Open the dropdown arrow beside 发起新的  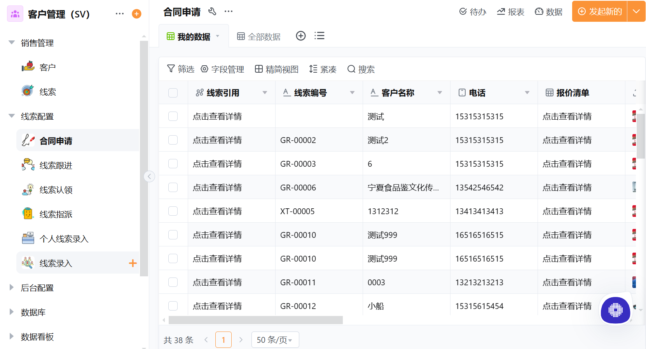(636, 11)
